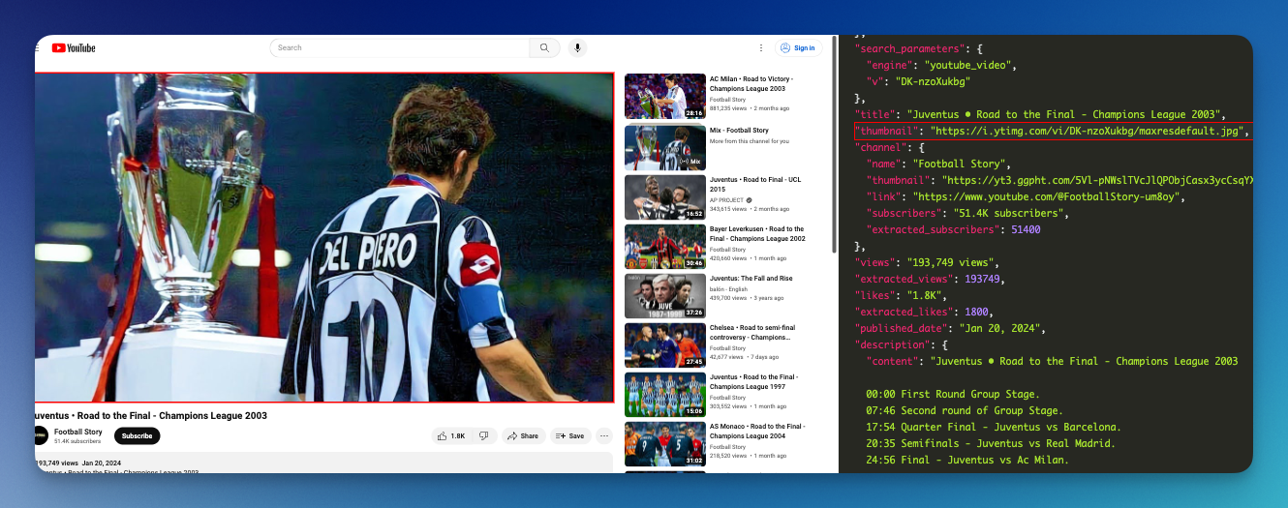Click the magnifier search button
Screen dimensions: 1288x508
pos(544,47)
